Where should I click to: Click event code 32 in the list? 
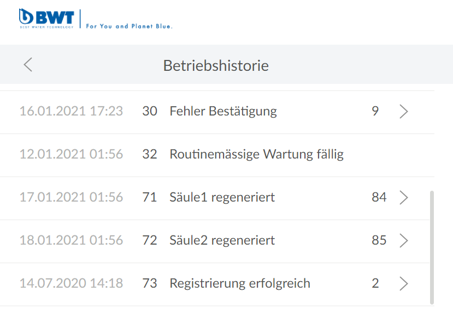coord(149,155)
